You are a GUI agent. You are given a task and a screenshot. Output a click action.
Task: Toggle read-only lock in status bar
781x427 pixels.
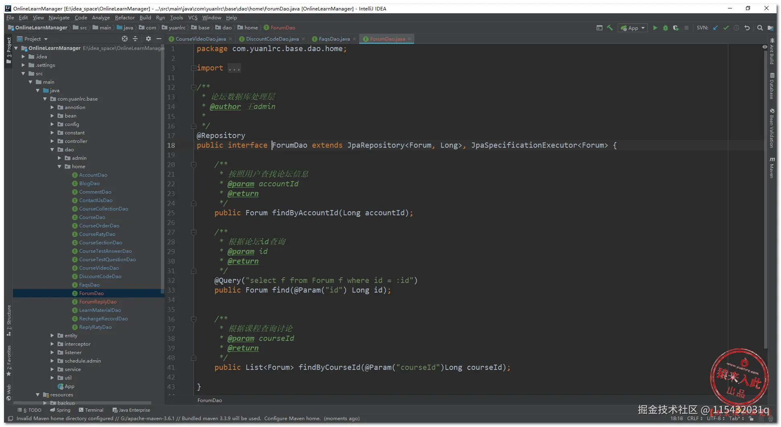751,419
